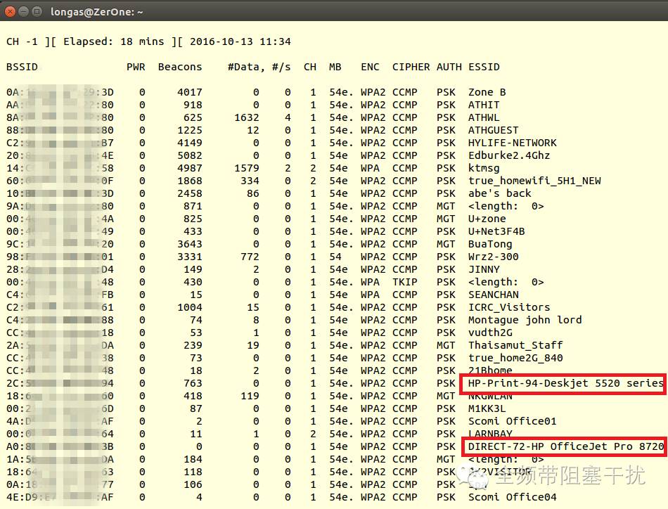Click the data value 1632 in ATHWL row
668x509 pixels.
pyautogui.click(x=247, y=117)
